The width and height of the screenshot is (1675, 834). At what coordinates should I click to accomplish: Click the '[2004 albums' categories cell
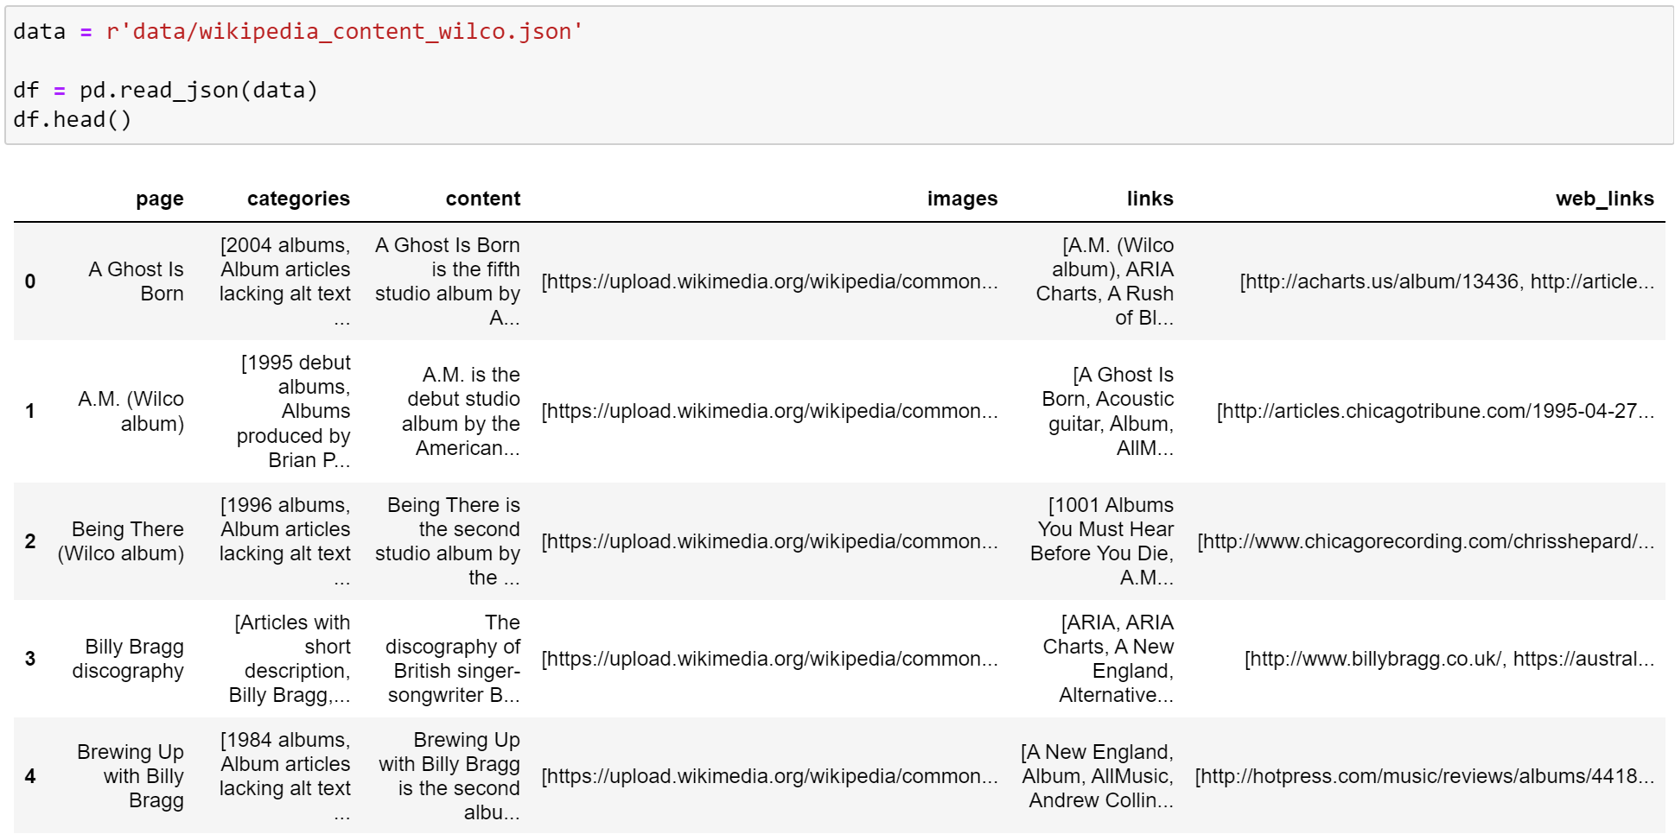(x=284, y=281)
